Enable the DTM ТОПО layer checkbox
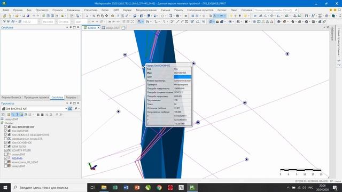342x192 pixels. [x=6, y=147]
